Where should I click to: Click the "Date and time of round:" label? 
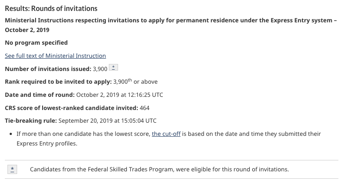click(x=40, y=95)
